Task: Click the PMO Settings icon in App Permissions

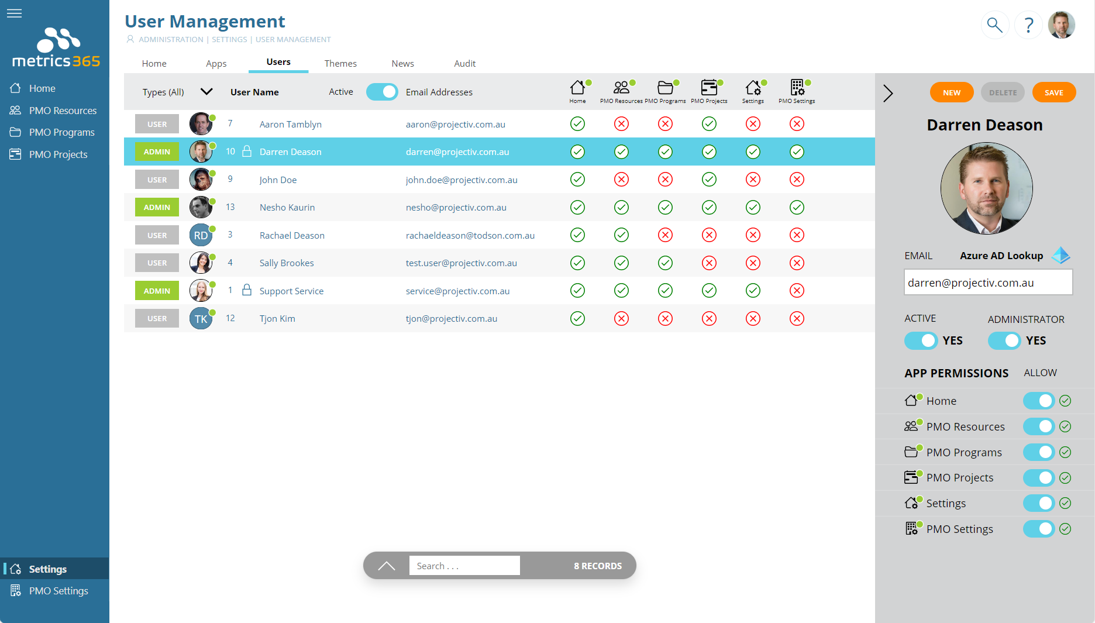Action: point(912,528)
